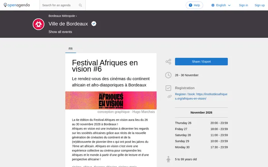
Task: Click the clock icon by the dates
Action: coord(168,75)
